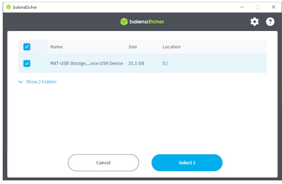Click the balenaEtcher app icon in title bar
The image size is (282, 184).
8,6
